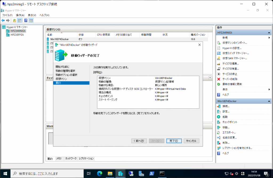Collapse the チェックポイント pane
The height and width of the screenshot is (178, 273).
(210, 78)
